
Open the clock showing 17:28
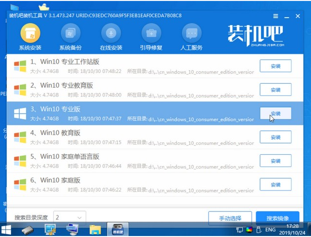(x=292, y=229)
